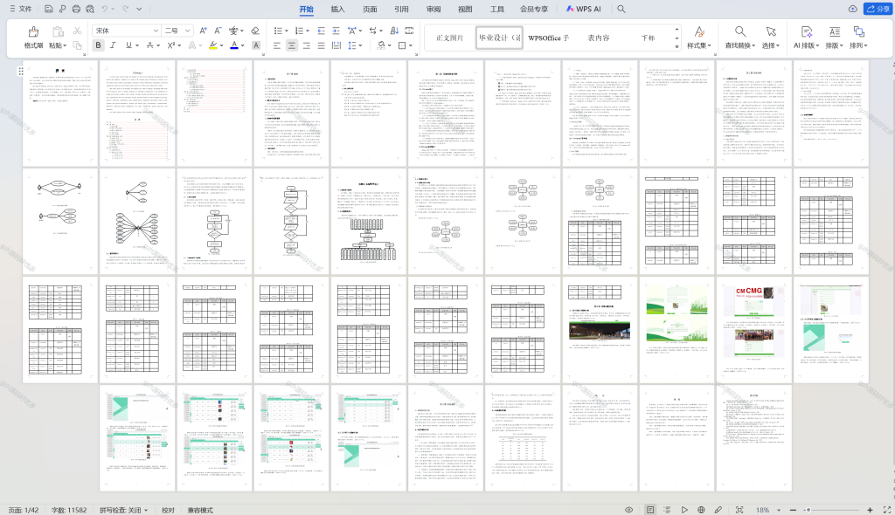Decrease font size with A- icon

[x=218, y=31]
